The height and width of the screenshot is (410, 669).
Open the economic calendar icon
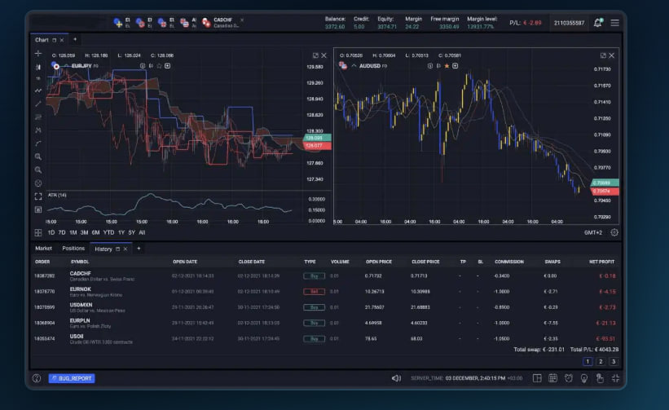coord(552,378)
